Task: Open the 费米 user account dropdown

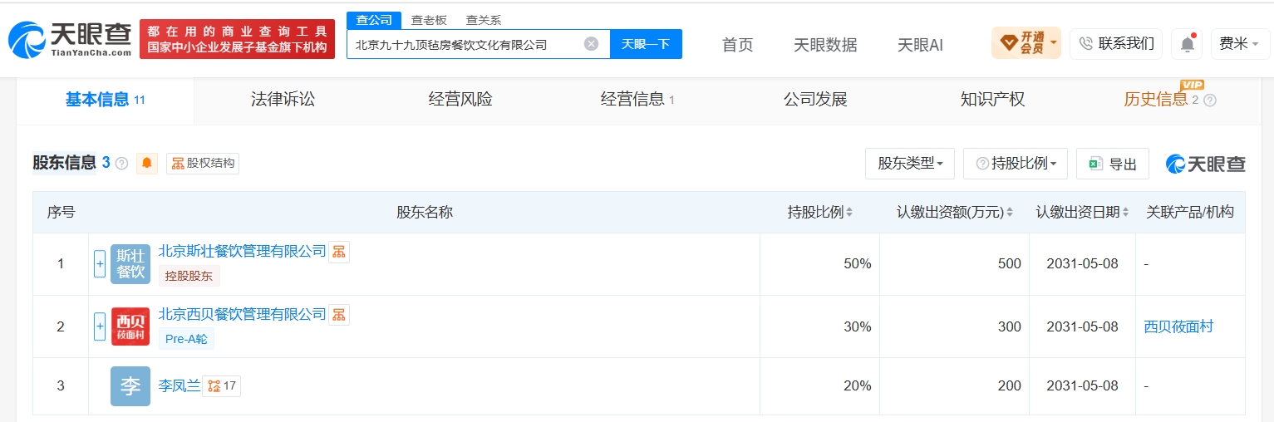Action: 1238,43
